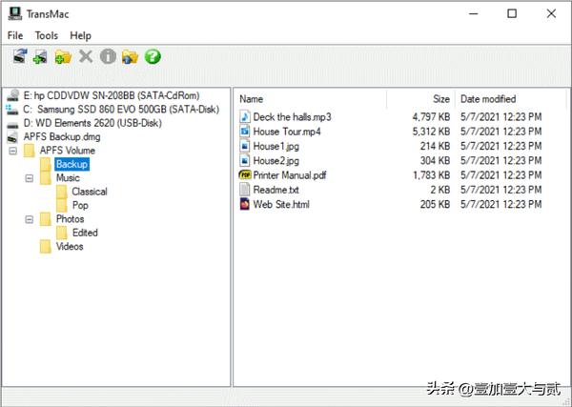Select Music folder label in tree
This screenshot has width=572, height=407.
pos(68,178)
